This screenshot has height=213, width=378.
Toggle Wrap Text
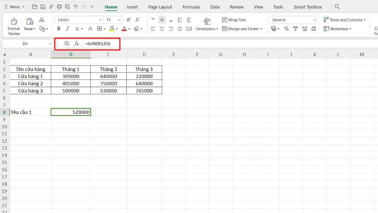[234, 20]
